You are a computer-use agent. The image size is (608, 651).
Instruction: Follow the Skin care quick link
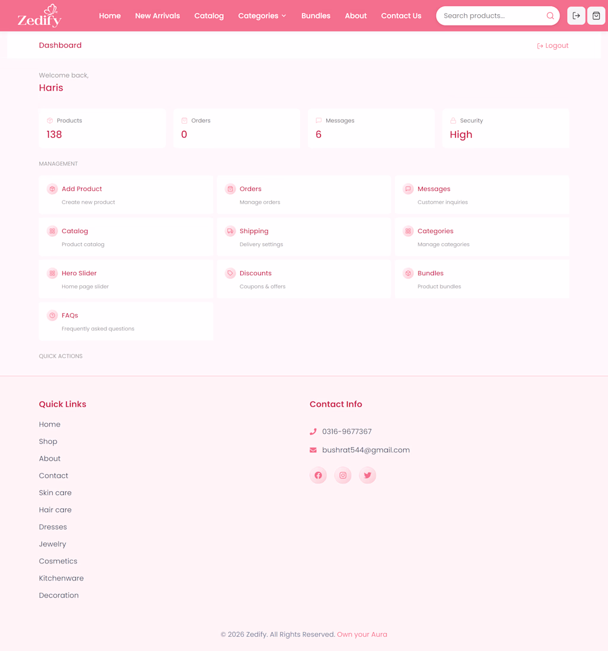point(55,493)
